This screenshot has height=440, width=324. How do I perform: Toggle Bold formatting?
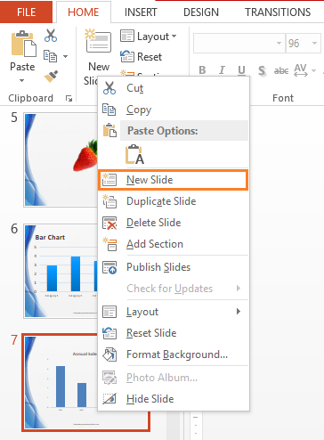pos(202,70)
